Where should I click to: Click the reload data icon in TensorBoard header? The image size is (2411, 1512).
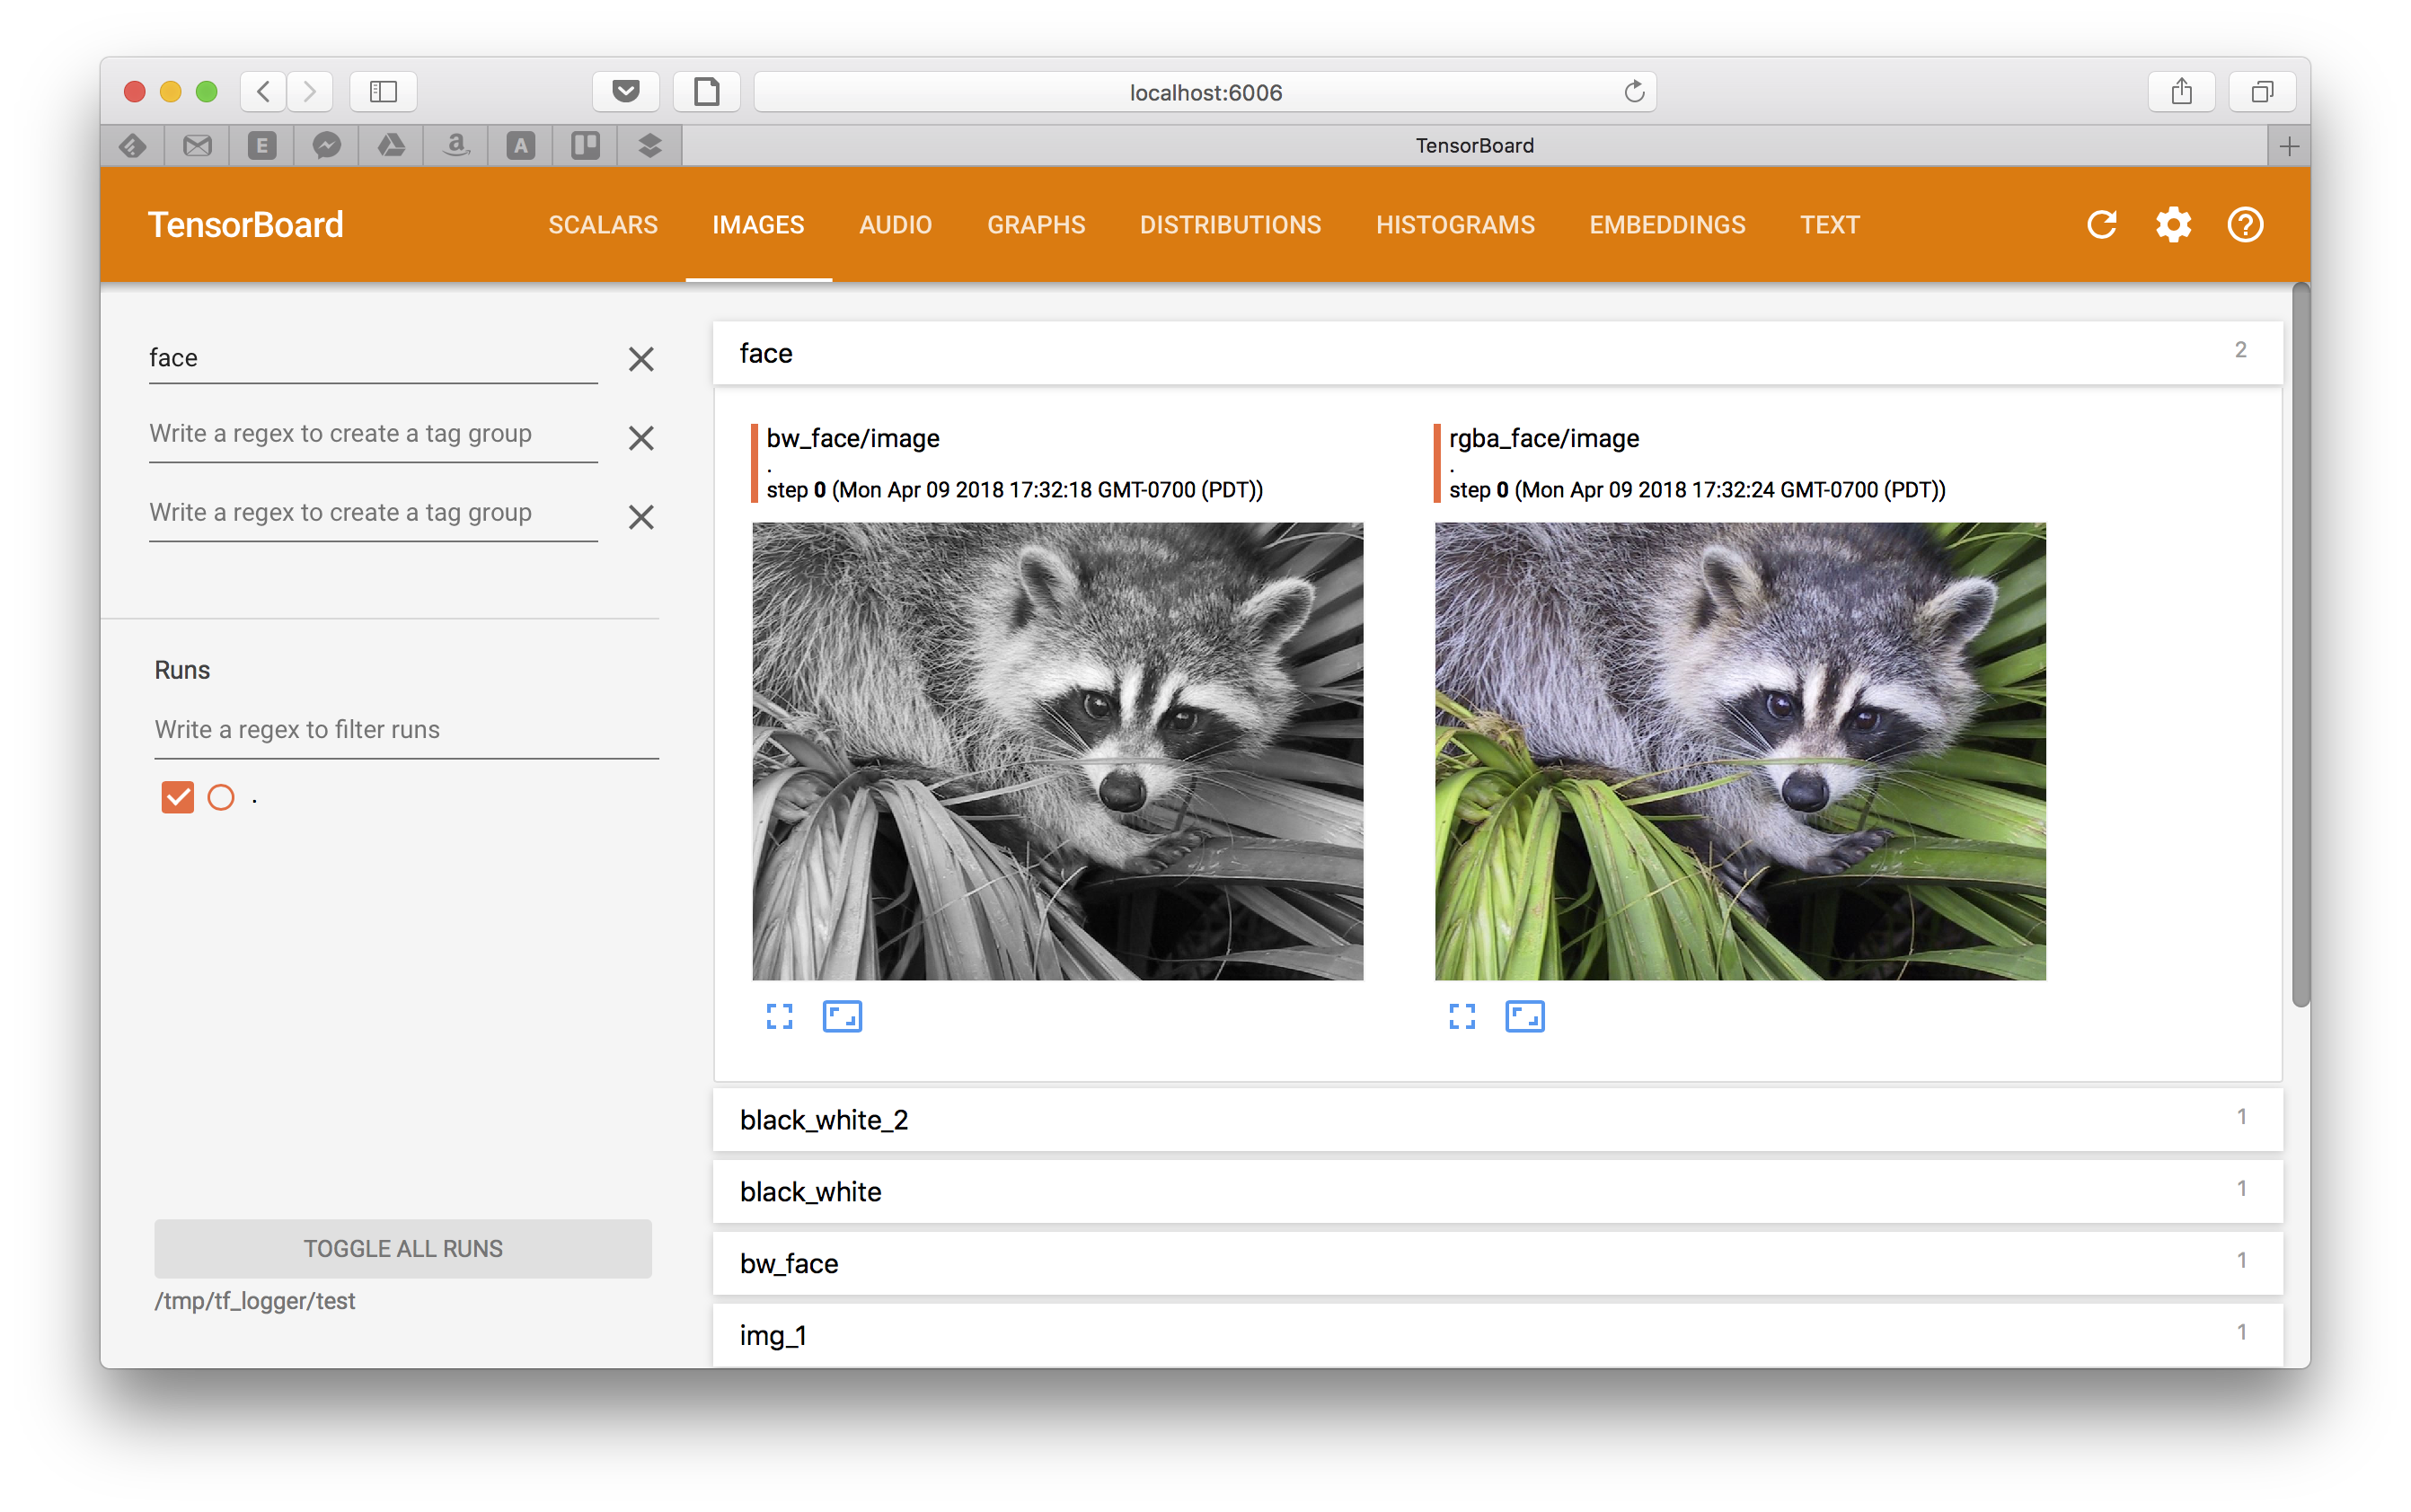coord(2101,225)
